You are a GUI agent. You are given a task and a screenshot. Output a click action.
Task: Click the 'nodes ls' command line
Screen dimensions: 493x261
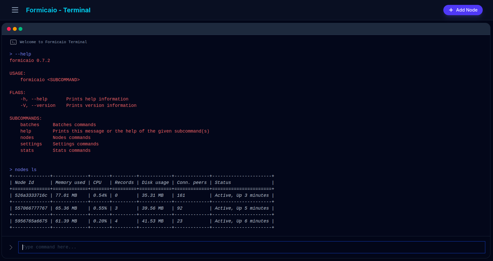click(23, 170)
